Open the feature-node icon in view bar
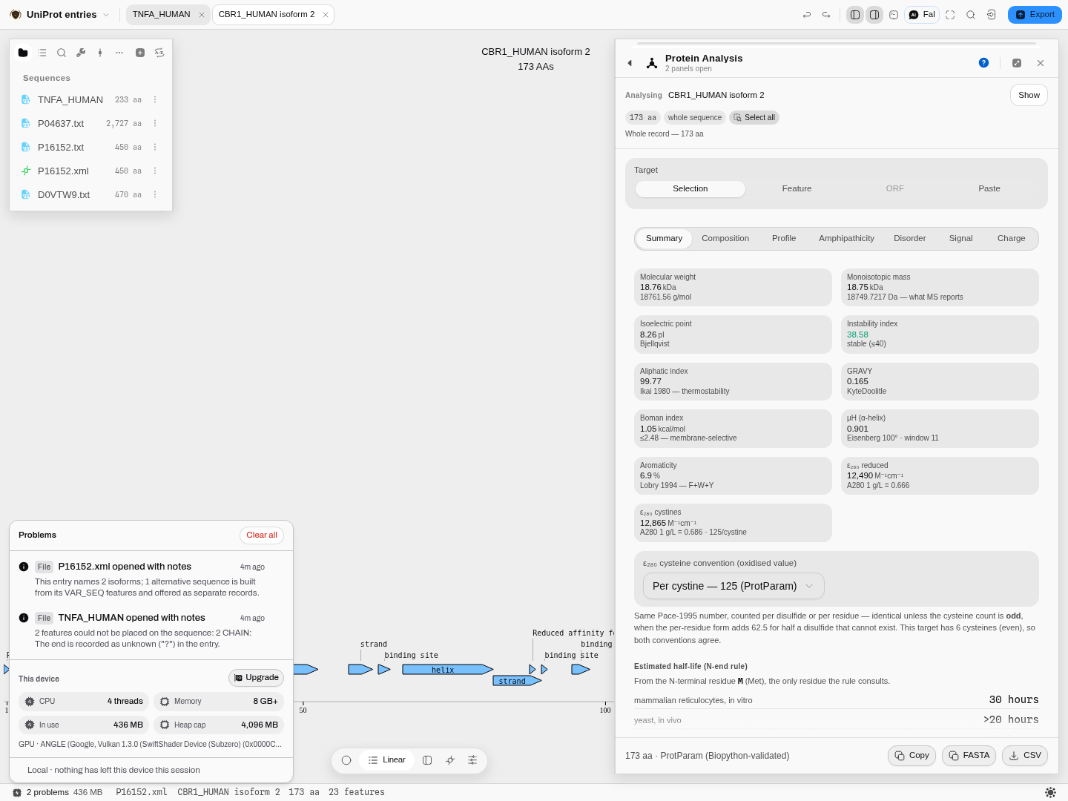 point(450,760)
